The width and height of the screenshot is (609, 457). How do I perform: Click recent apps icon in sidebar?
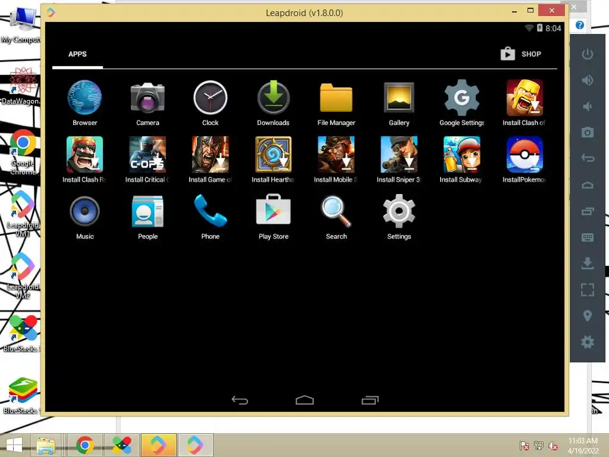coord(587,211)
